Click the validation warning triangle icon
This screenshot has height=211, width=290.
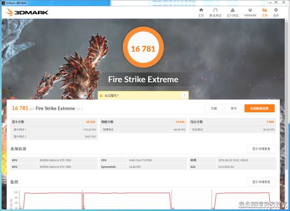[101, 95]
